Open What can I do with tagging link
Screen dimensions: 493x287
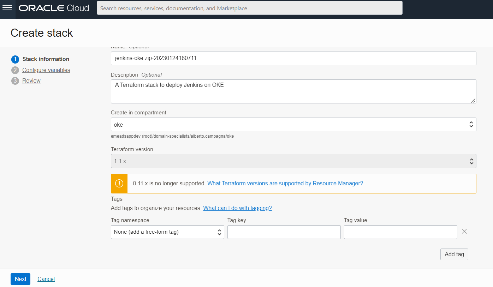(x=237, y=208)
